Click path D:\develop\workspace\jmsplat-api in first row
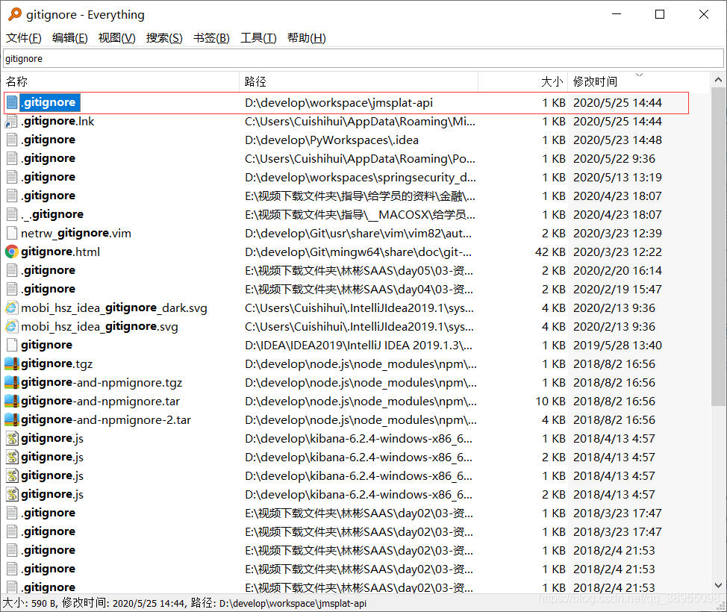 339,103
